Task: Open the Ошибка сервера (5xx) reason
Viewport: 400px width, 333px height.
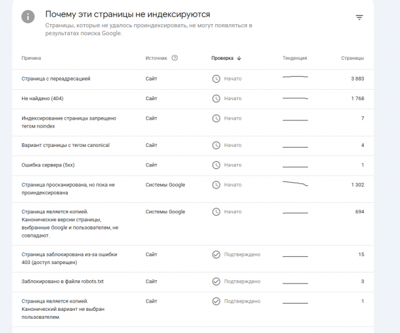Action: [x=48, y=165]
